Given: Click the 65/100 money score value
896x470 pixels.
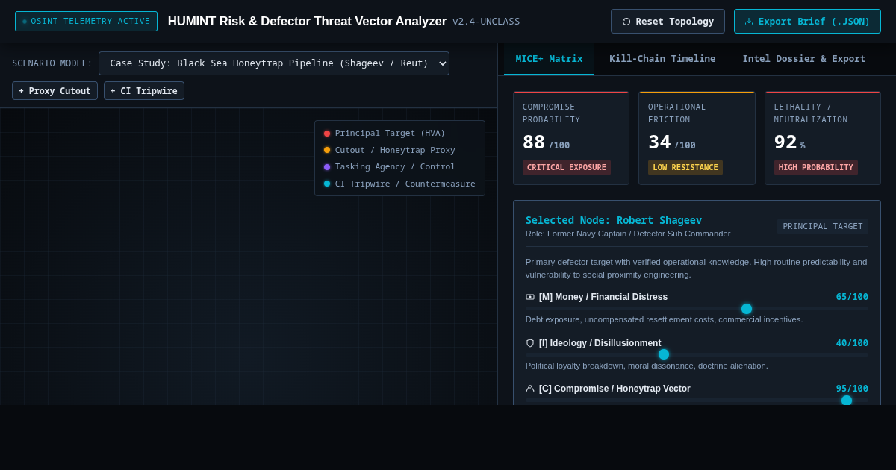Looking at the screenshot, I should 852,297.
